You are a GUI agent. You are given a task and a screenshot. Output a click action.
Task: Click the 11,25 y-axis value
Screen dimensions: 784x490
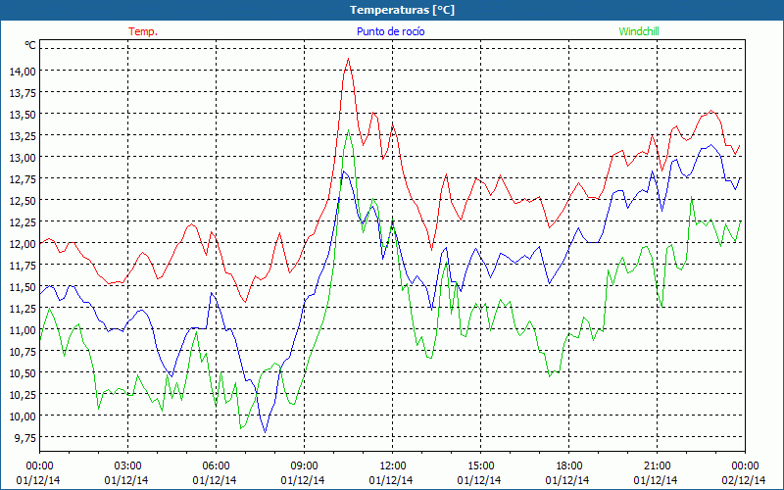(23, 308)
